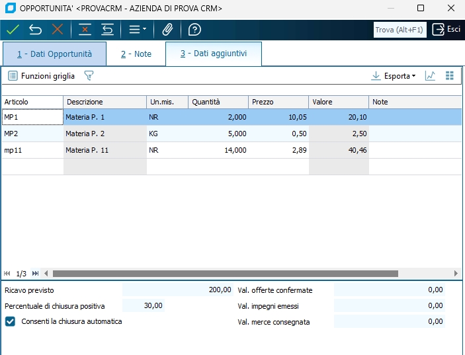This screenshot has height=355, width=465.
Task: Open Funzioni griglia
Action: (x=41, y=76)
